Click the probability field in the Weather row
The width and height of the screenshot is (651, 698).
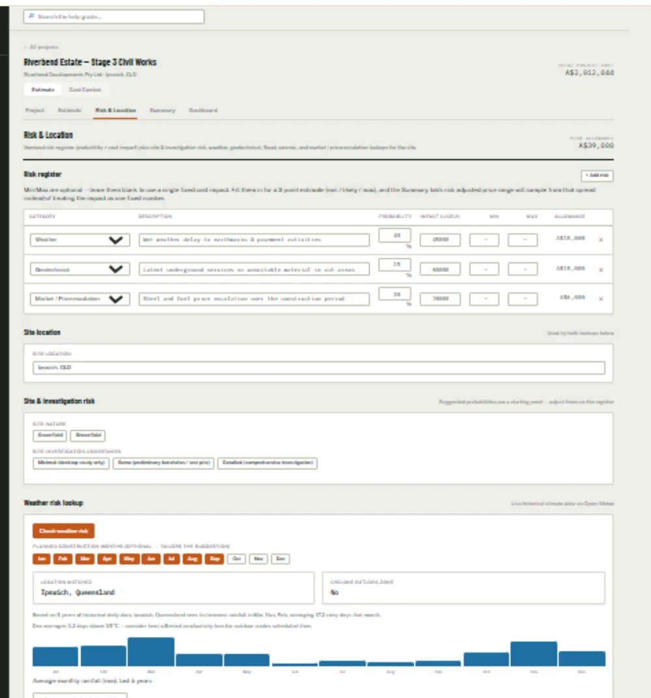coord(395,235)
